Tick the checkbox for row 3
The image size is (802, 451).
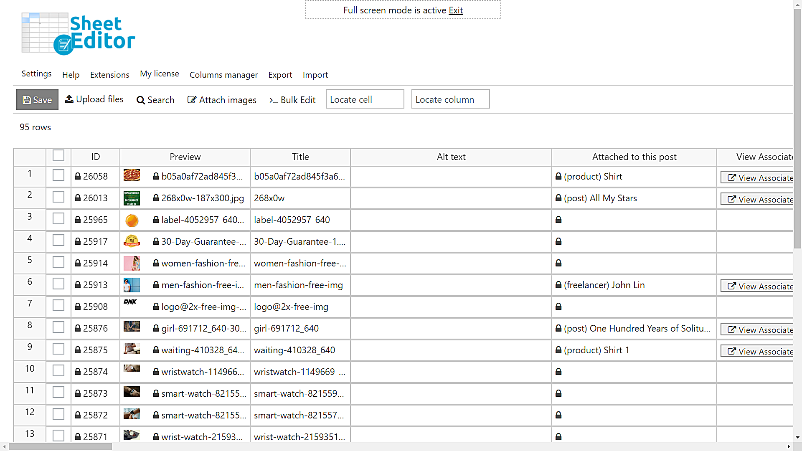[x=58, y=219]
